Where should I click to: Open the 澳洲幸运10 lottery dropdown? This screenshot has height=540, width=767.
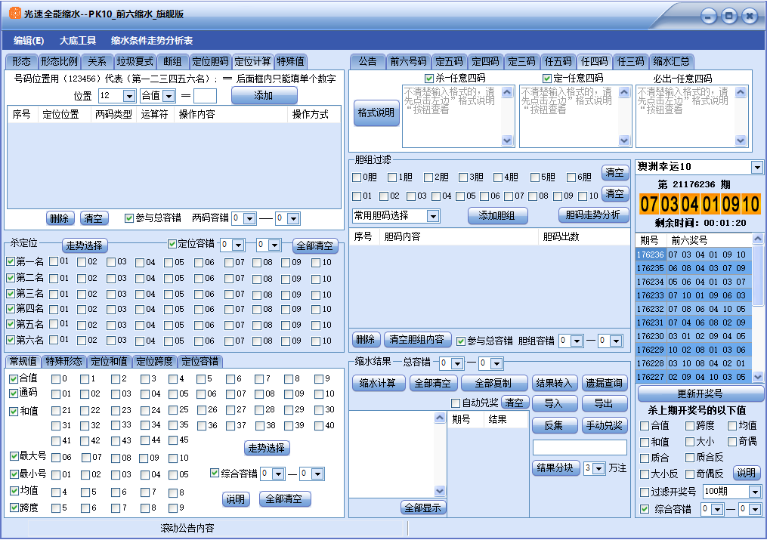pos(757,167)
